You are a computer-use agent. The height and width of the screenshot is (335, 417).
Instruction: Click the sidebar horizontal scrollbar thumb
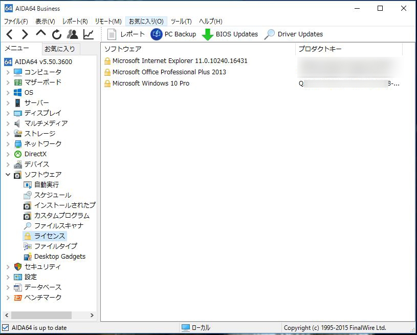(41, 316)
